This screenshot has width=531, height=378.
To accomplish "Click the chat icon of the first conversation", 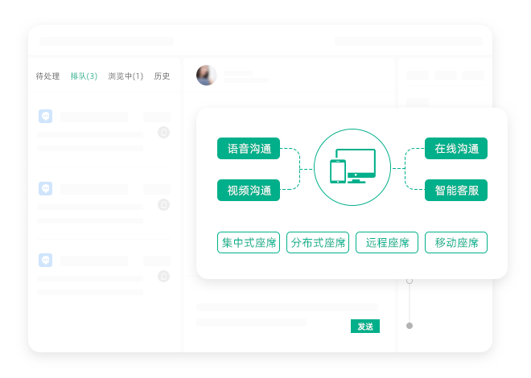I will click(46, 117).
